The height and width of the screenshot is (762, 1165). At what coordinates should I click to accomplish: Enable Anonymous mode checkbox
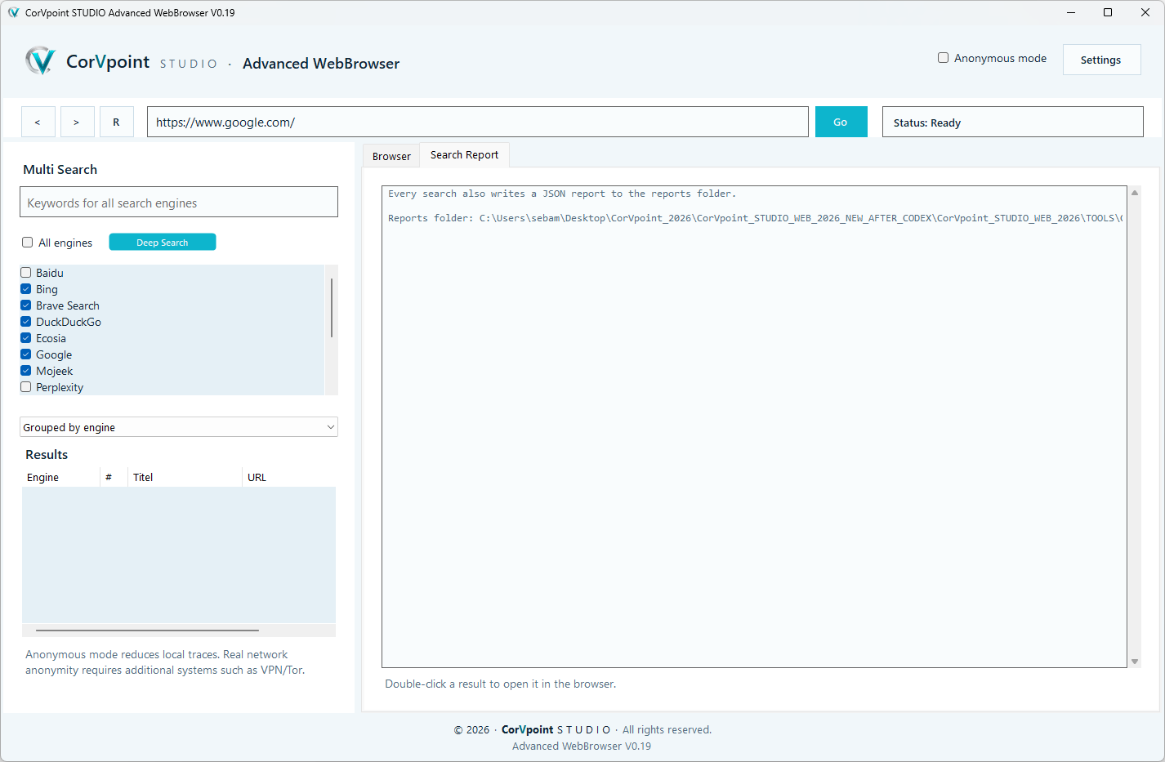point(943,58)
